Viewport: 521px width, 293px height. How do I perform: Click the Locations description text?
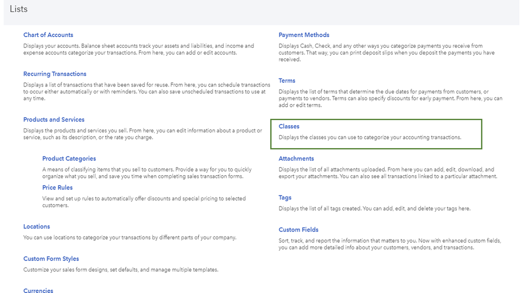pyautogui.click(x=130, y=238)
